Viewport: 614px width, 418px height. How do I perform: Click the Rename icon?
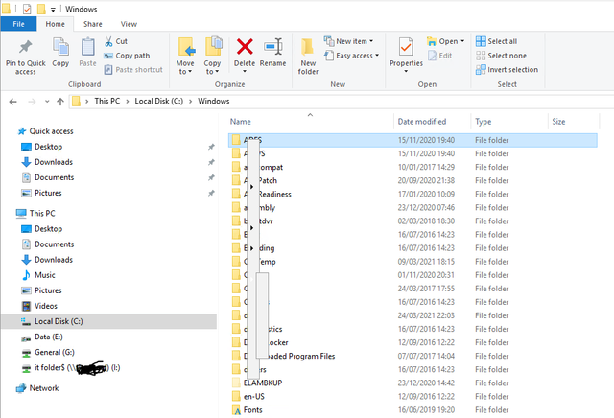pos(272,47)
